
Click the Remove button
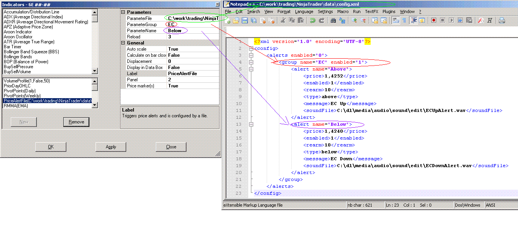[76, 122]
